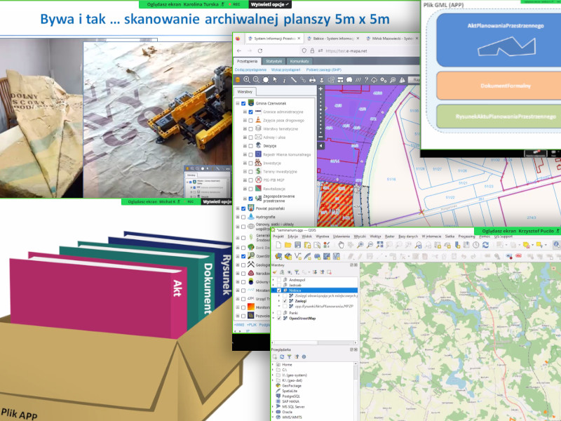Uncheck Powiat poznański layer checkbox
Image resolution: width=561 pixels, height=421 pixels.
(243, 208)
